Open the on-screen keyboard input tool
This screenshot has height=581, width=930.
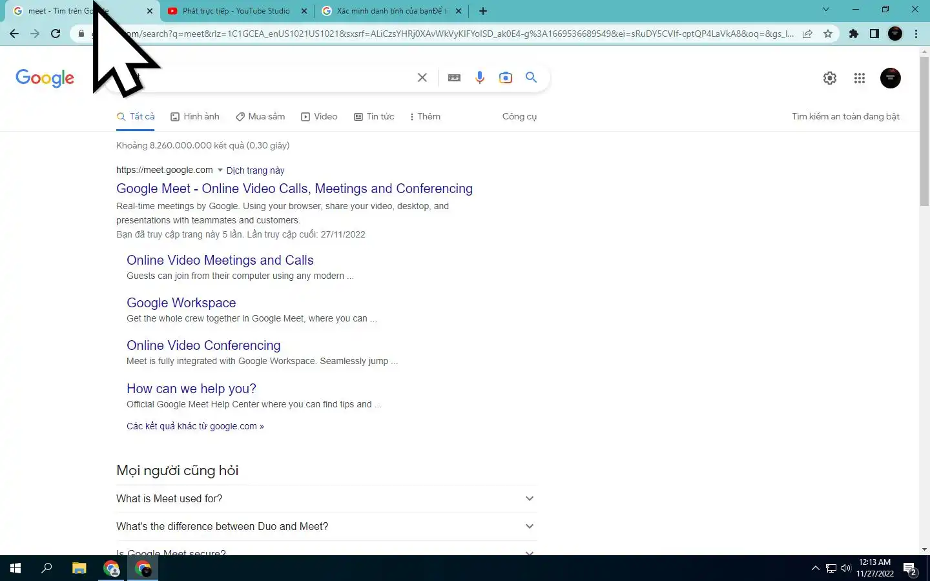click(x=454, y=77)
